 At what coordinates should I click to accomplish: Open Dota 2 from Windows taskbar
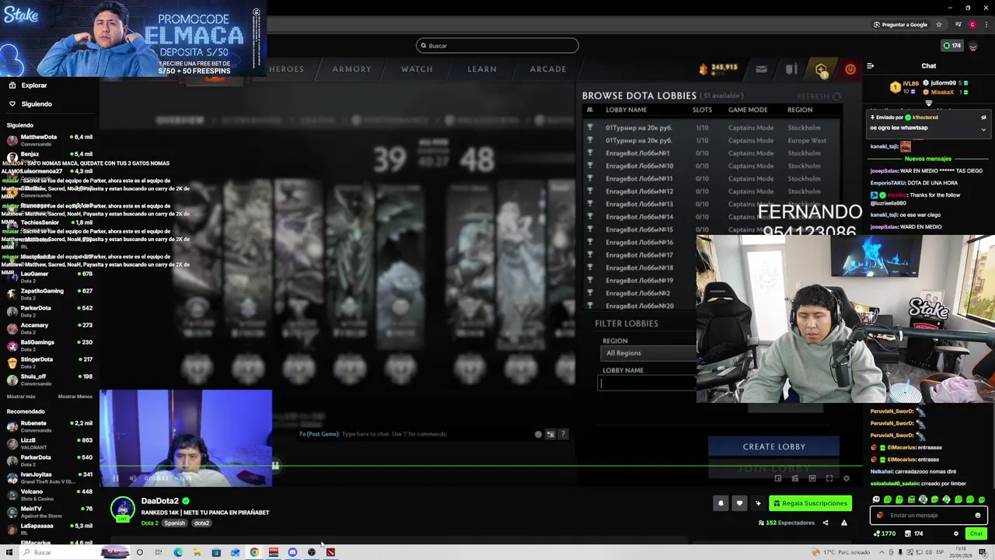330,552
